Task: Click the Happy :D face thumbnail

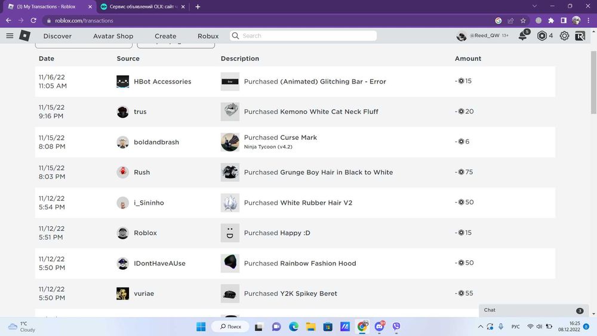Action: [230, 233]
